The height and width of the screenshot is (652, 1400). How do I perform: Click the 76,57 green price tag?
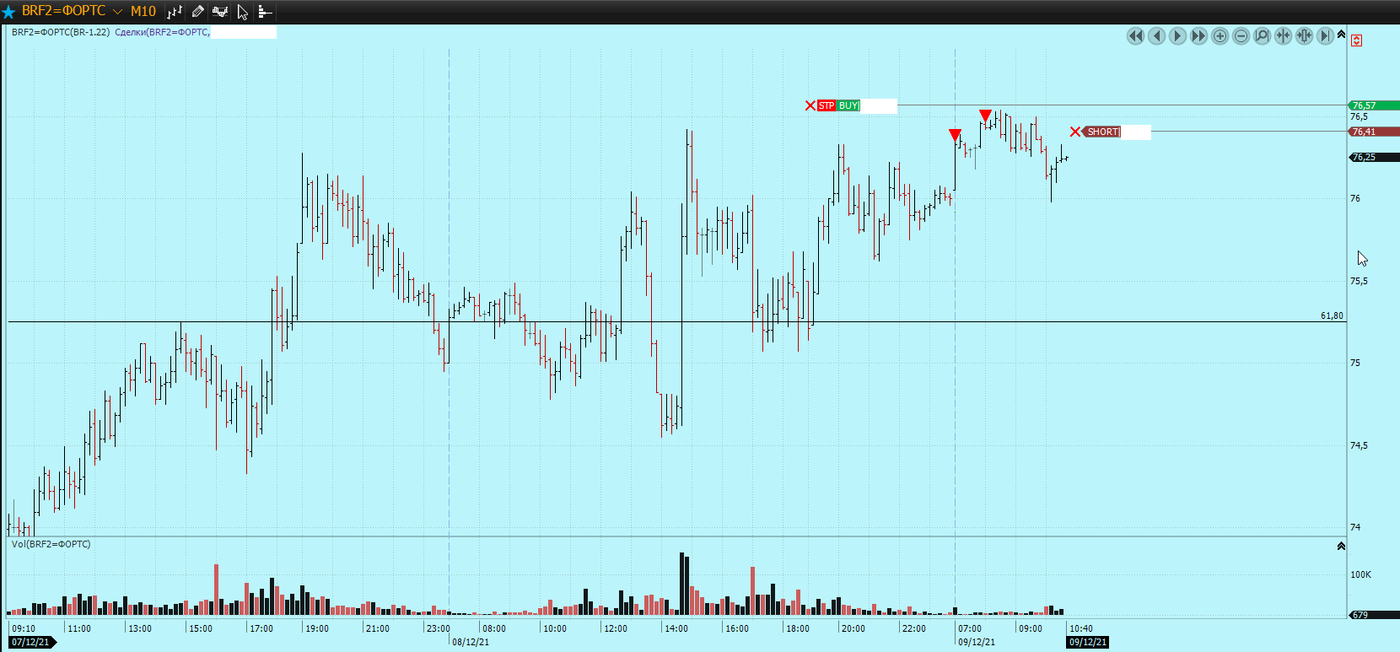tap(1374, 105)
